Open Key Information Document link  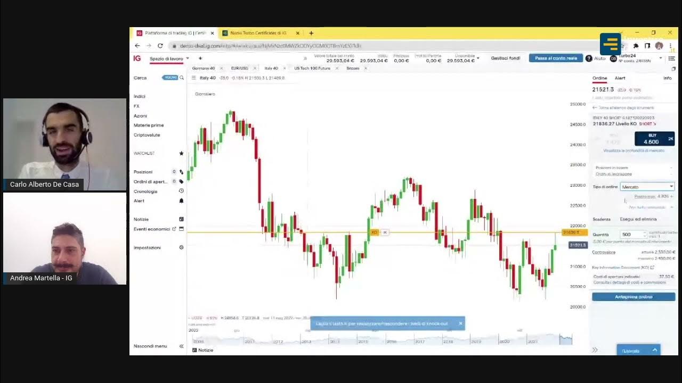pos(623,268)
